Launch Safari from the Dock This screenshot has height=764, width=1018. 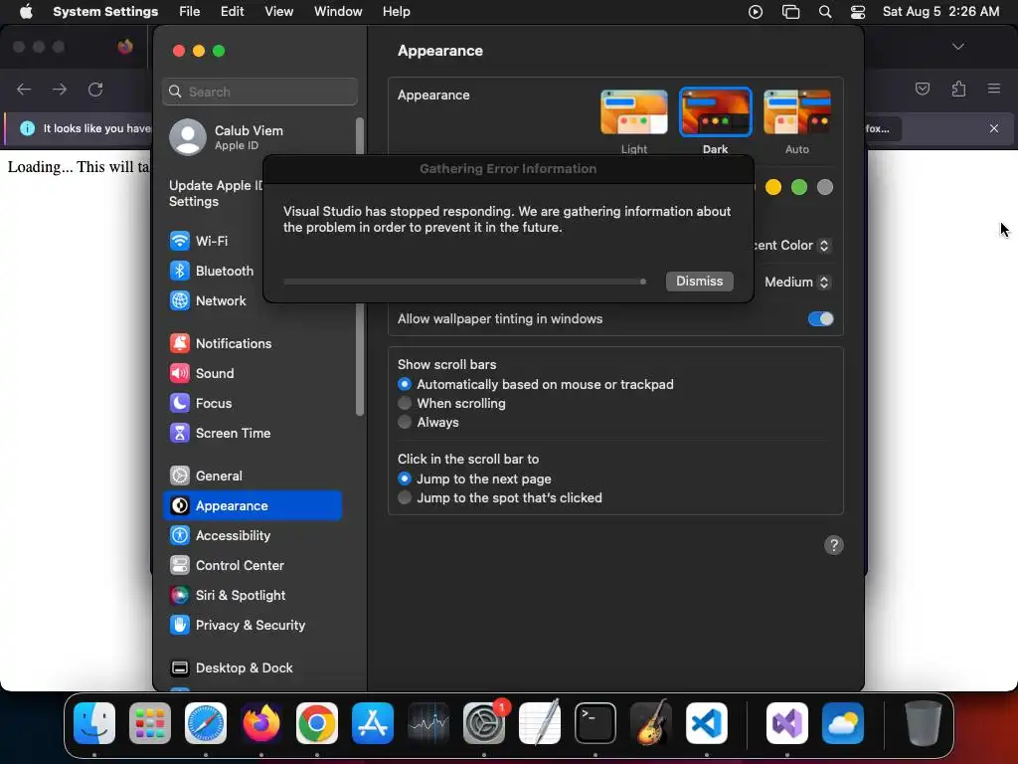(206, 723)
